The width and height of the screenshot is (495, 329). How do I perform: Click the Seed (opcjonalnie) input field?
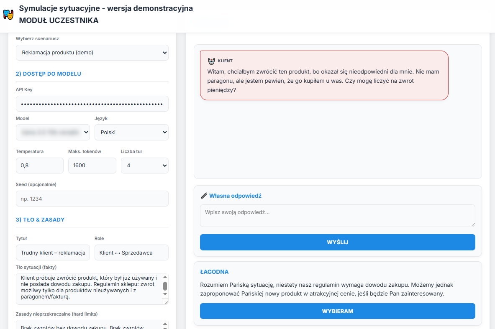[x=92, y=199]
